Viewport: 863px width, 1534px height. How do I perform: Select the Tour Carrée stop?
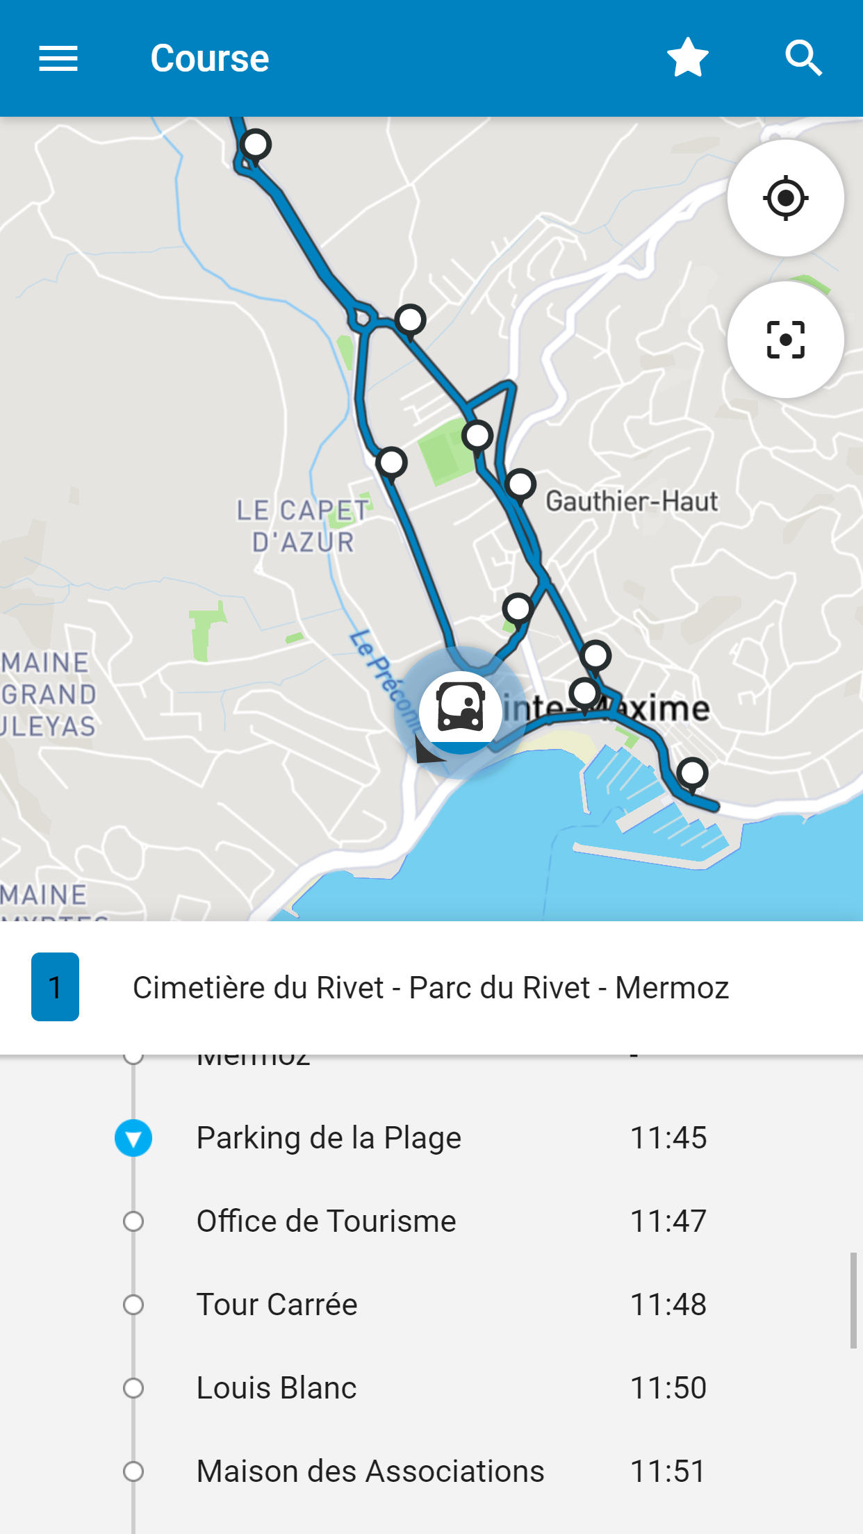[x=277, y=1305]
